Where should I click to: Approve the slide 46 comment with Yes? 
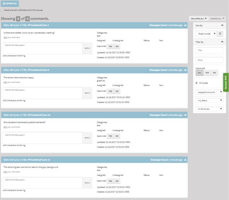(110, 46)
